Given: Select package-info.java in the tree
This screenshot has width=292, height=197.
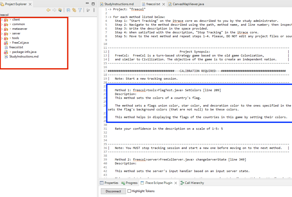Looking at the screenshot, I should point(24,52).
